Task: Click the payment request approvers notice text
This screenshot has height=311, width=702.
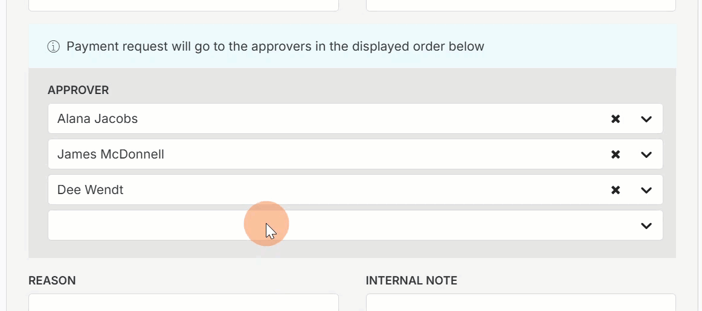Action: pos(275,46)
